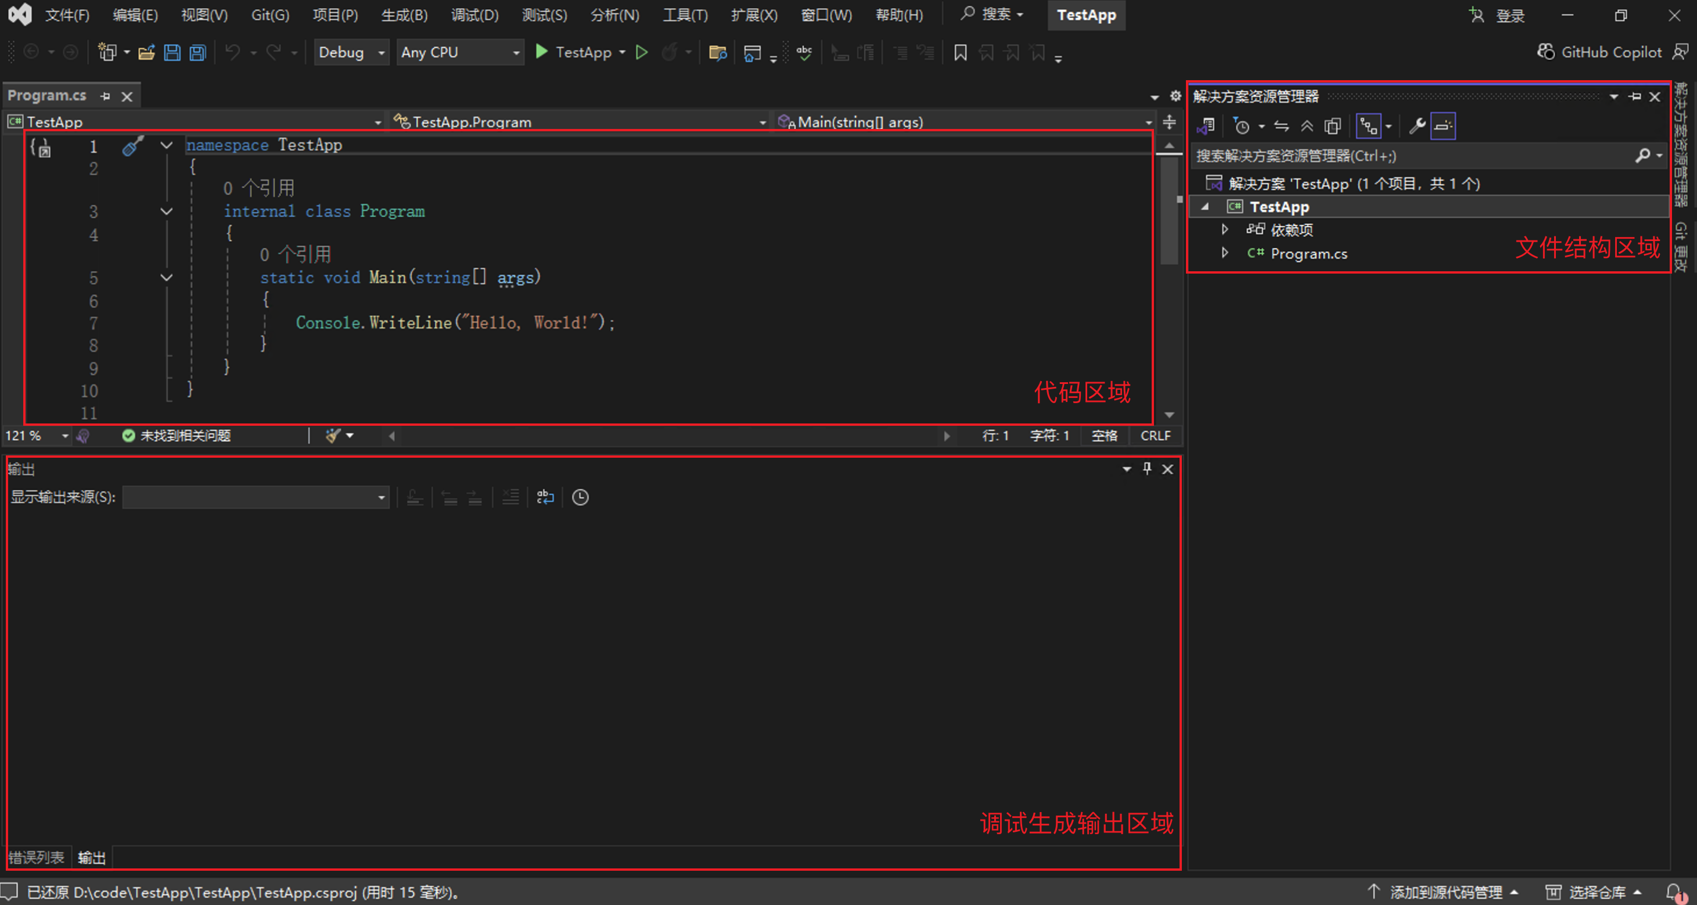Screen dimensions: 1697x905
Task: Expand the 依赖项 node under TestApp
Action: [x=1225, y=229]
